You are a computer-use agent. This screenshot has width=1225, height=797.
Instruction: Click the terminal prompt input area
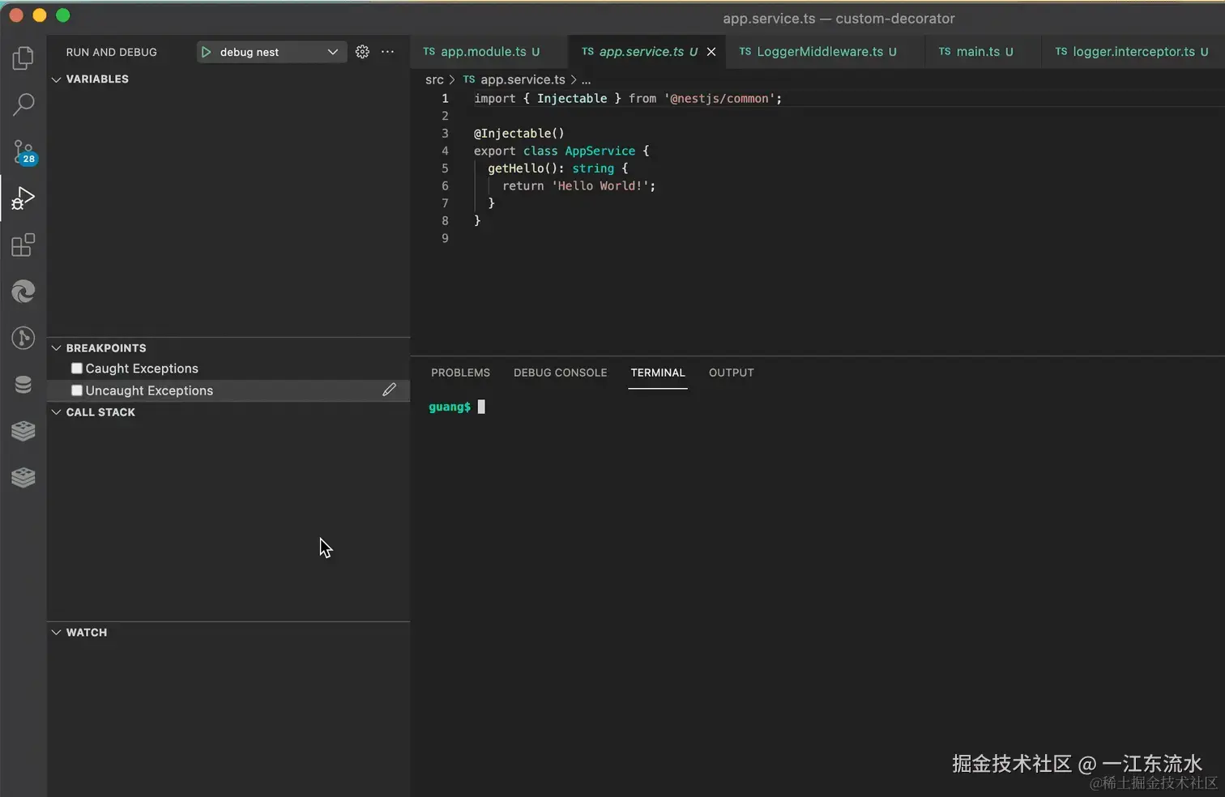tap(481, 407)
